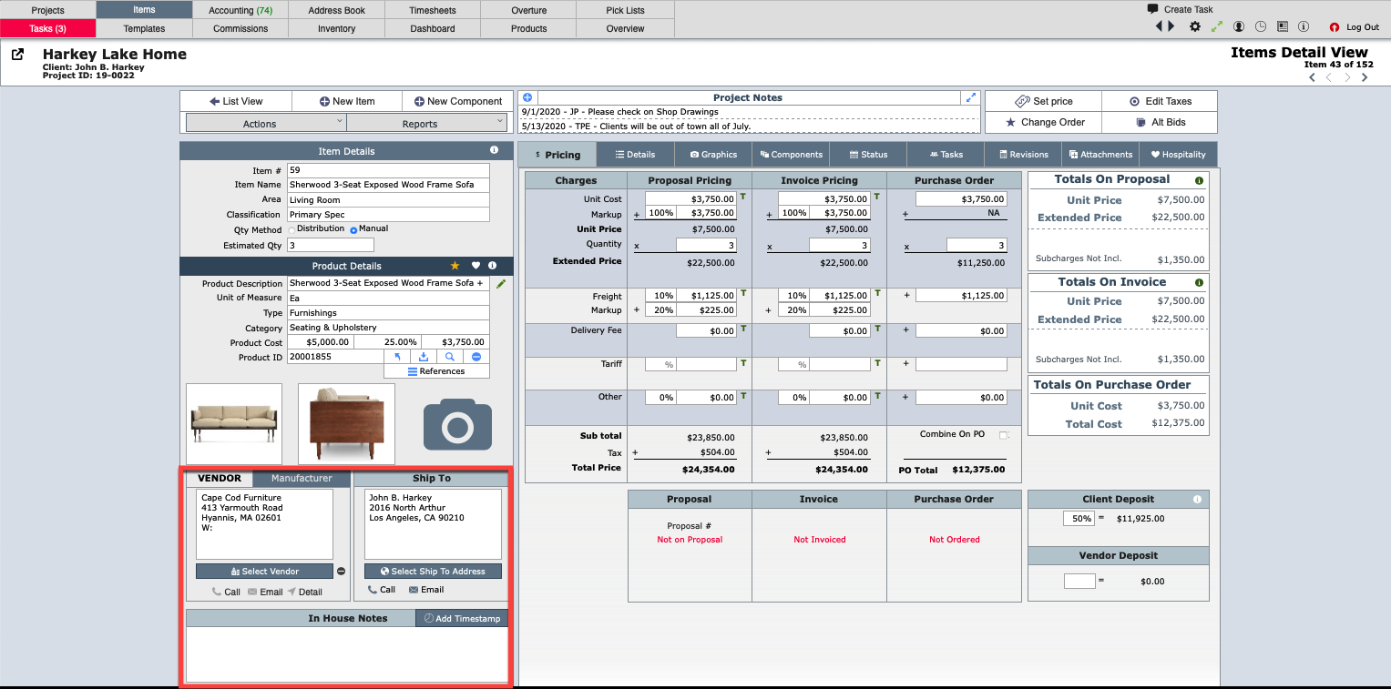
Task: Click Log Out in the top bar
Action: click(x=1355, y=27)
